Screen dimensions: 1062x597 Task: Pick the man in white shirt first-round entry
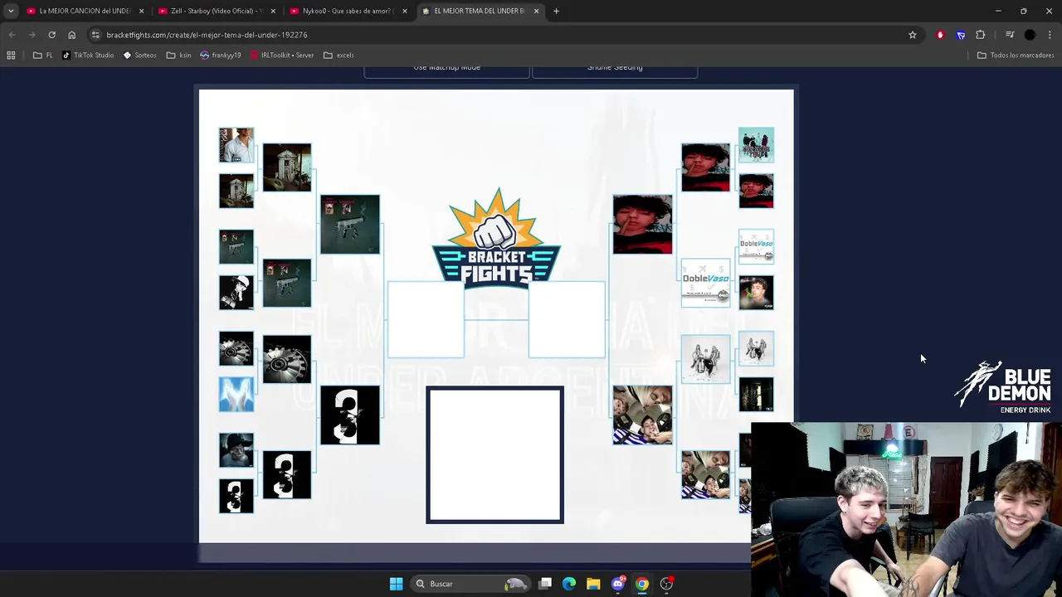[x=236, y=145]
